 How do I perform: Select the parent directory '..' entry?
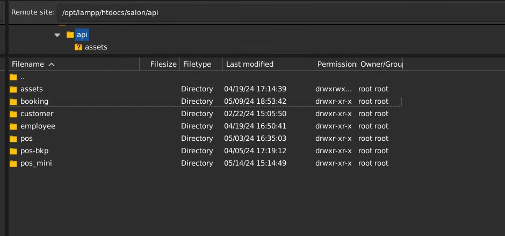pos(23,76)
